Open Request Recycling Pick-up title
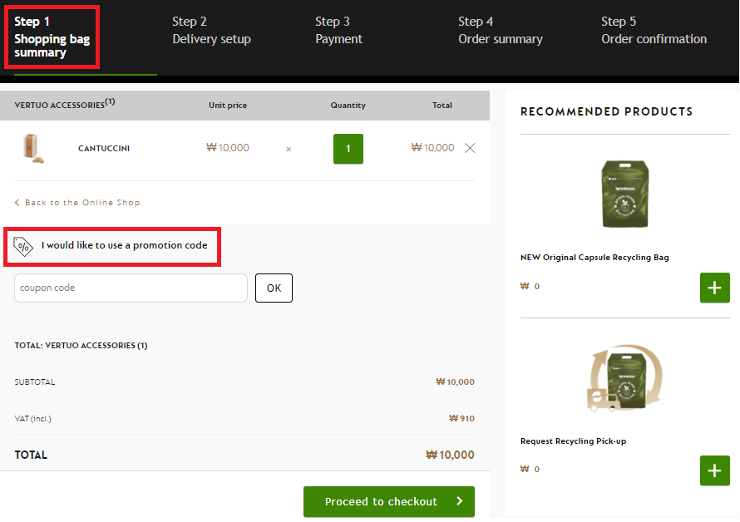This screenshot has width=740, height=522. tap(573, 441)
